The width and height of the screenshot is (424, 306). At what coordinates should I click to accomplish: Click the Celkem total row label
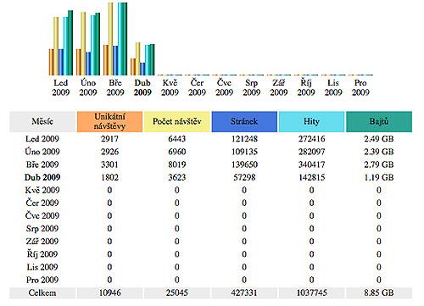42,292
